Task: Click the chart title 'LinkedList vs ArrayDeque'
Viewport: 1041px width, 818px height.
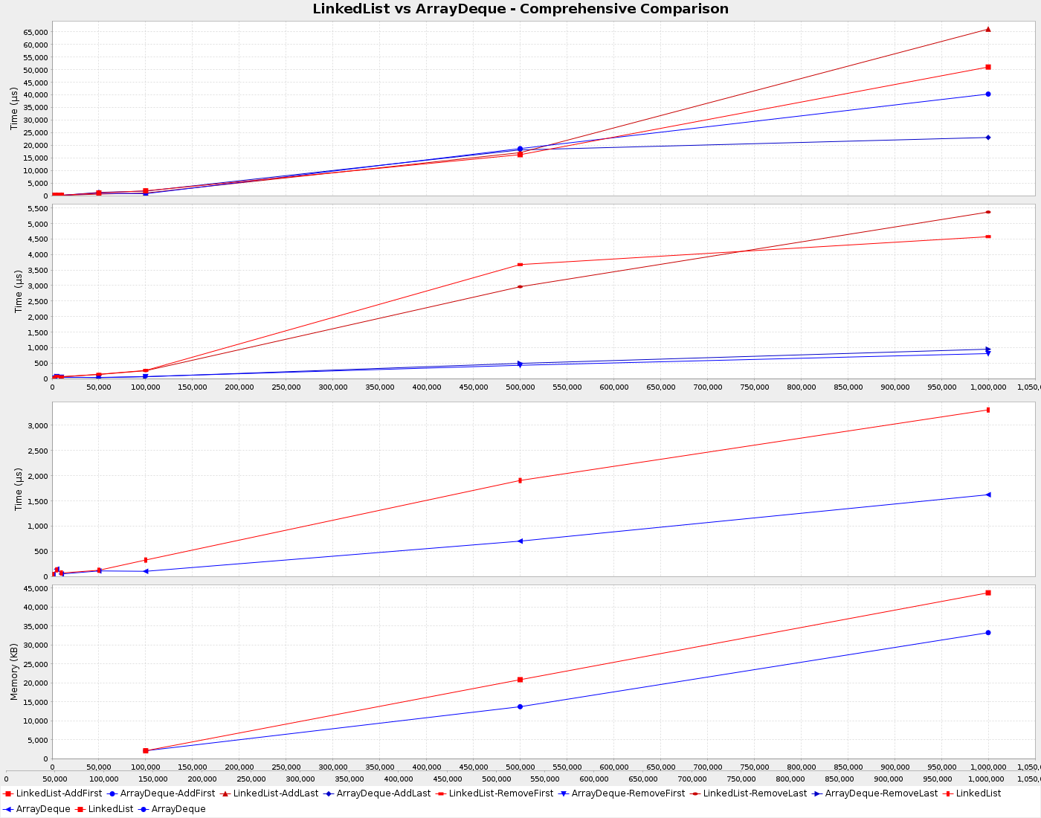Action: click(x=520, y=9)
